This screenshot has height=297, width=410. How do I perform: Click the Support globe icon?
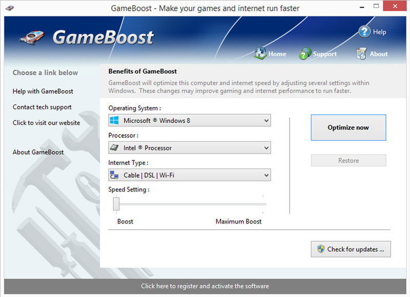click(x=305, y=54)
